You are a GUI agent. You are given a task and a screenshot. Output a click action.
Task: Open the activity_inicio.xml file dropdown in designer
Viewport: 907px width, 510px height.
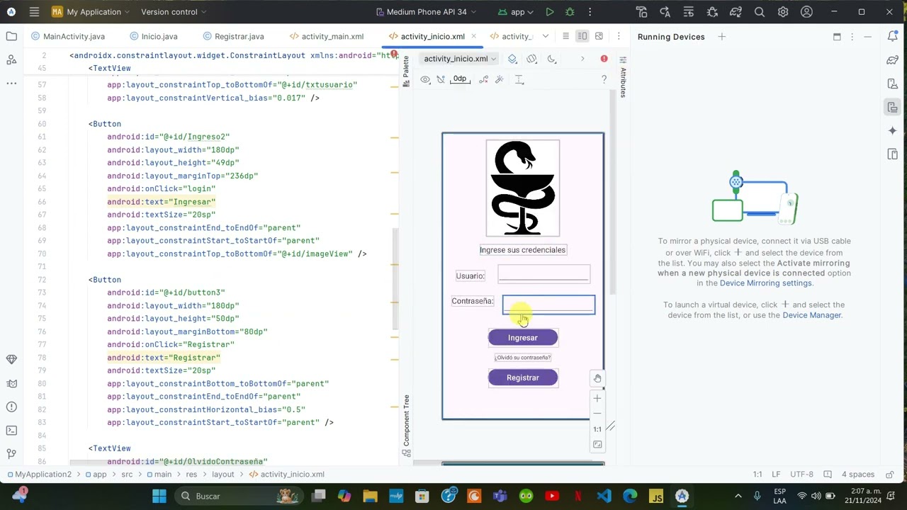click(460, 59)
